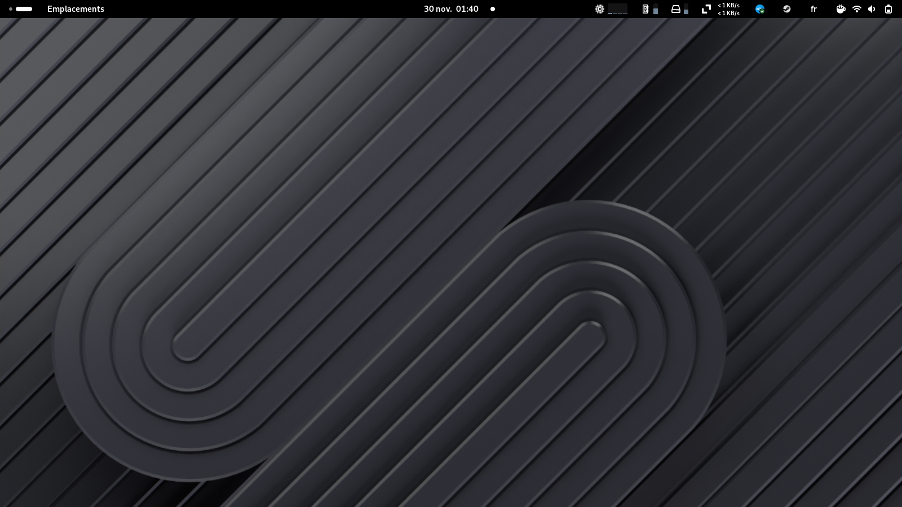The width and height of the screenshot is (902, 507).
Task: Open the date and time calendar
Action: (x=451, y=9)
